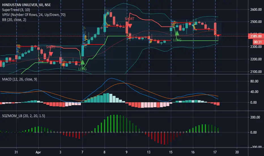
Task: Click the 200.00 squeeze momentum axis label
Action: [x=255, y=117]
